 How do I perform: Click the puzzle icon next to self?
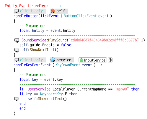click(53, 11)
